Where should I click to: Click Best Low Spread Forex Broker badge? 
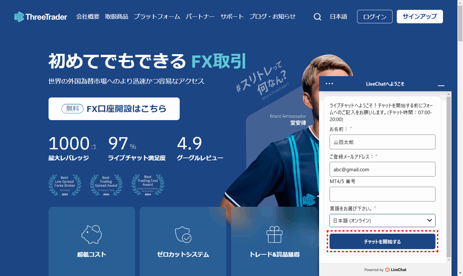point(65,185)
